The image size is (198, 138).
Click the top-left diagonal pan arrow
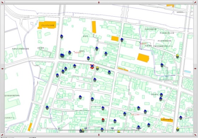pyautogui.click(x=2, y=2)
